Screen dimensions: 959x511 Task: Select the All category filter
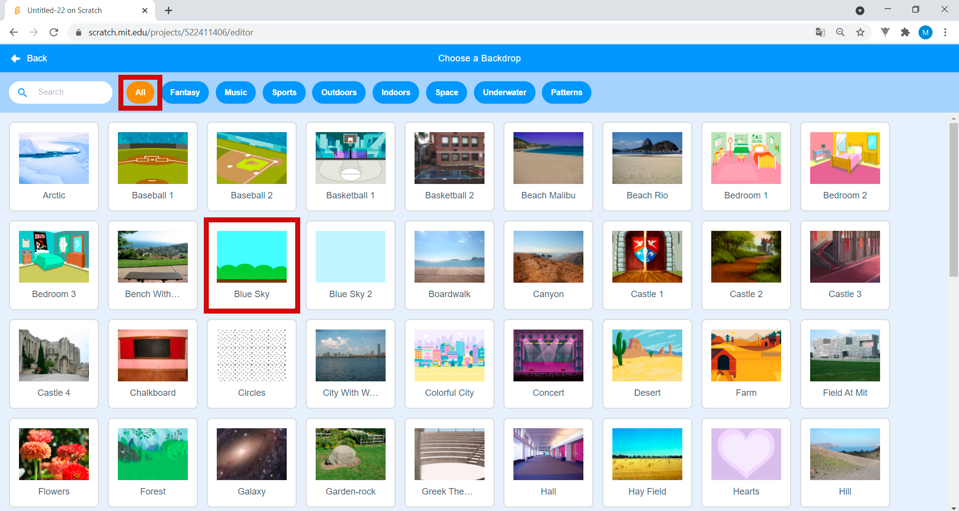pos(140,93)
